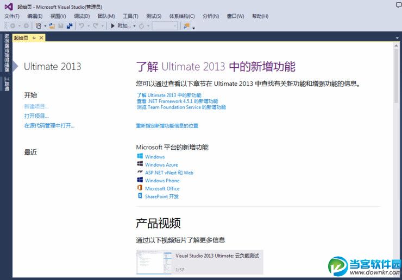Click the SharePoint logo icon
Screen dimensions: 402x280
pos(140,196)
